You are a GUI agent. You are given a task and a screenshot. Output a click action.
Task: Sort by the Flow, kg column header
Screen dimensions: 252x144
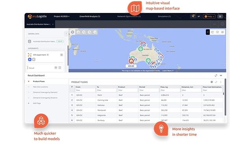(164, 87)
